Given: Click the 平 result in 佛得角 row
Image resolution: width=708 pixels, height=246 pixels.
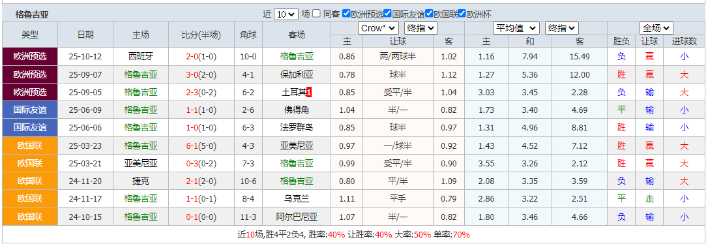Looking at the screenshot, I should [x=621, y=110].
